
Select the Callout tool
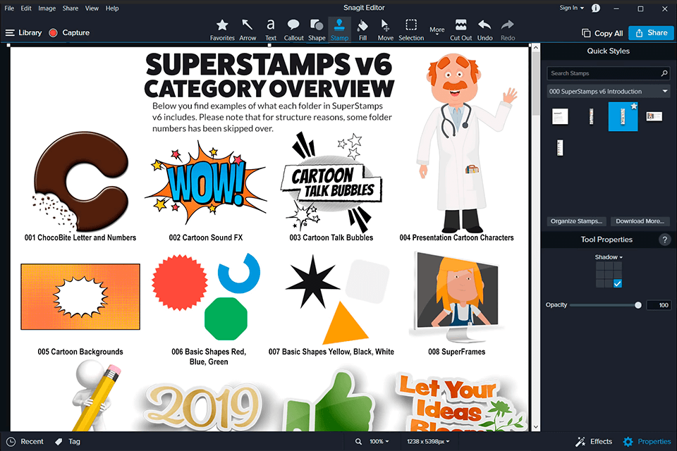click(293, 30)
